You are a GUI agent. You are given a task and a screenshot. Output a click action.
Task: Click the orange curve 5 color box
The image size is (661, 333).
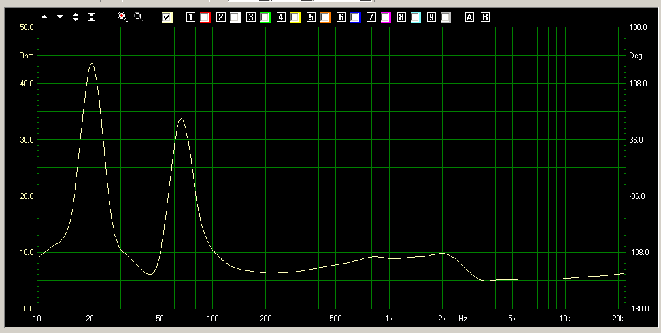point(325,18)
